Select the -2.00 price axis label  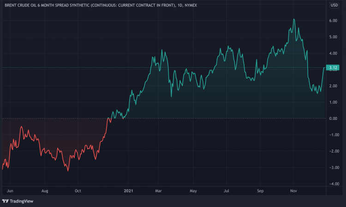coord(334,151)
